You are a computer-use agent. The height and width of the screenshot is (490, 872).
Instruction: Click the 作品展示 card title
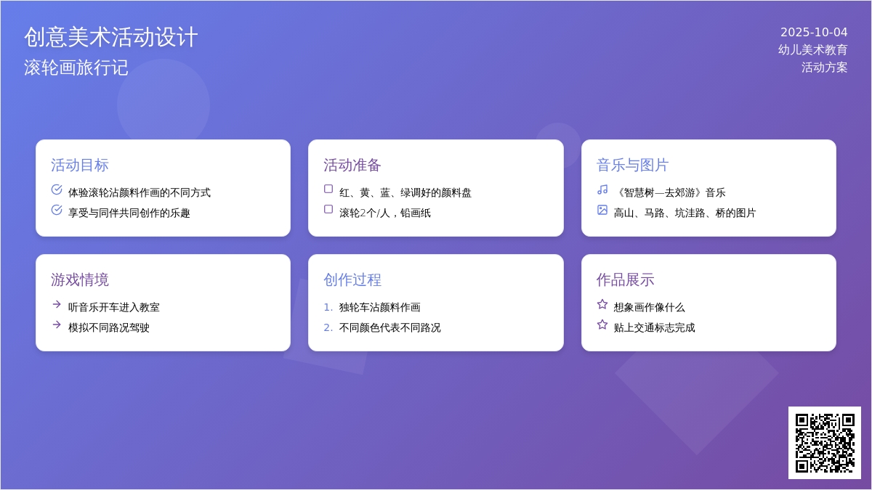tap(625, 279)
